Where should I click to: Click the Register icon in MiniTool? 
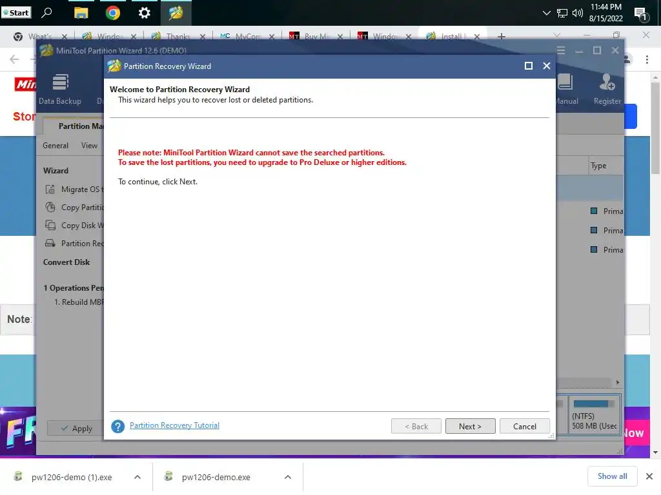(607, 89)
